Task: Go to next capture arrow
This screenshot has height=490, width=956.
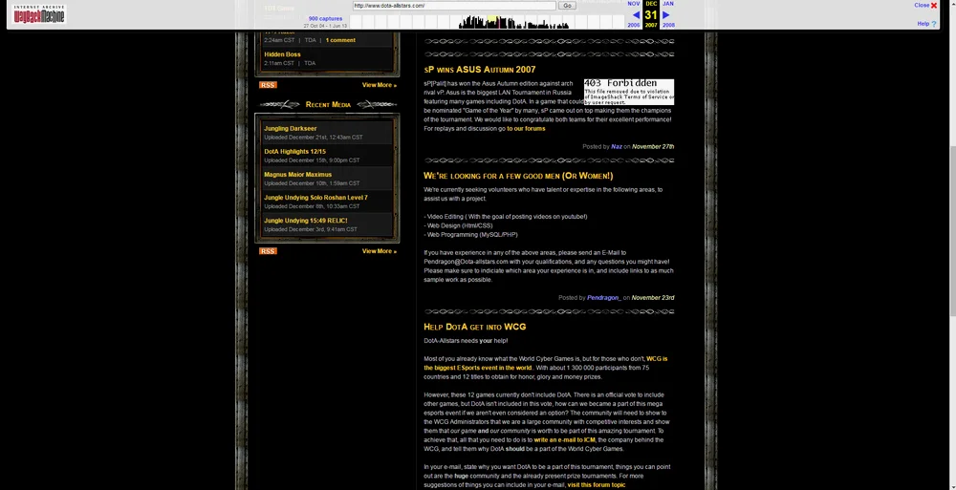Action: 665,15
